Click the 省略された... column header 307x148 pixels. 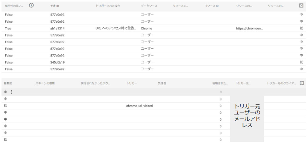(x=220, y=83)
